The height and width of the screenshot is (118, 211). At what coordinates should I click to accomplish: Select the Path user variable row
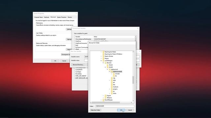tap(82, 45)
